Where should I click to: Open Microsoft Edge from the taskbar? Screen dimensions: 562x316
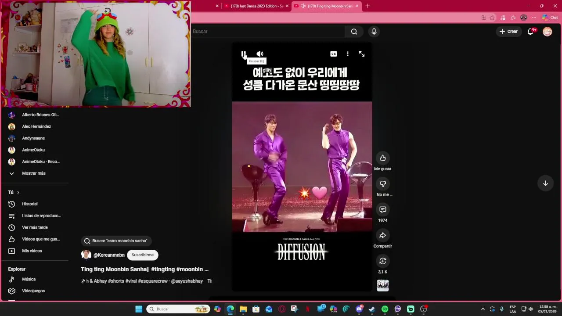click(230, 309)
